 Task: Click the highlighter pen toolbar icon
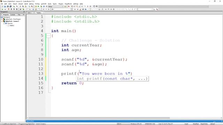80,9
